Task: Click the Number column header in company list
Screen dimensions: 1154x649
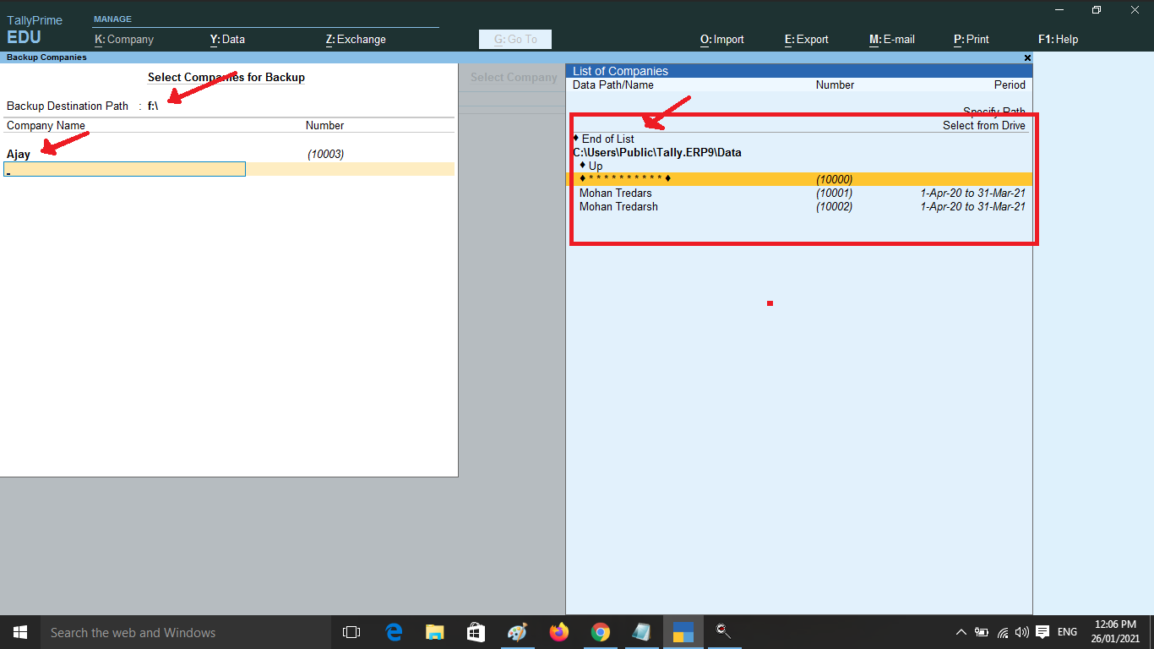Action: [x=835, y=85]
